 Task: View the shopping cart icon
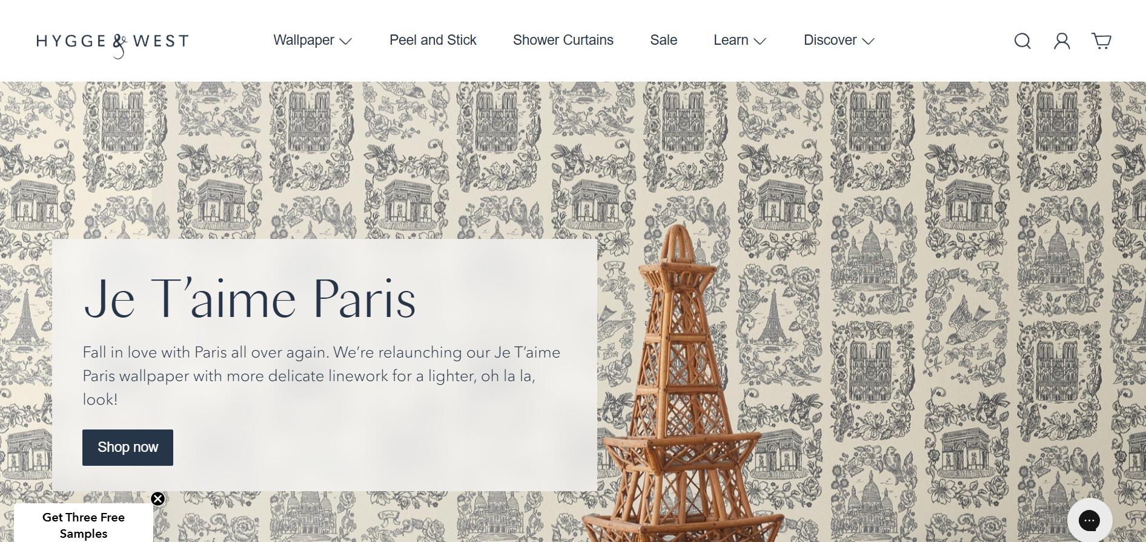pos(1101,41)
